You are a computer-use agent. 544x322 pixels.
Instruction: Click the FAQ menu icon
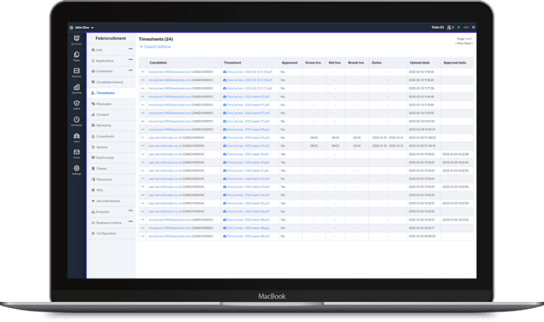(93, 190)
